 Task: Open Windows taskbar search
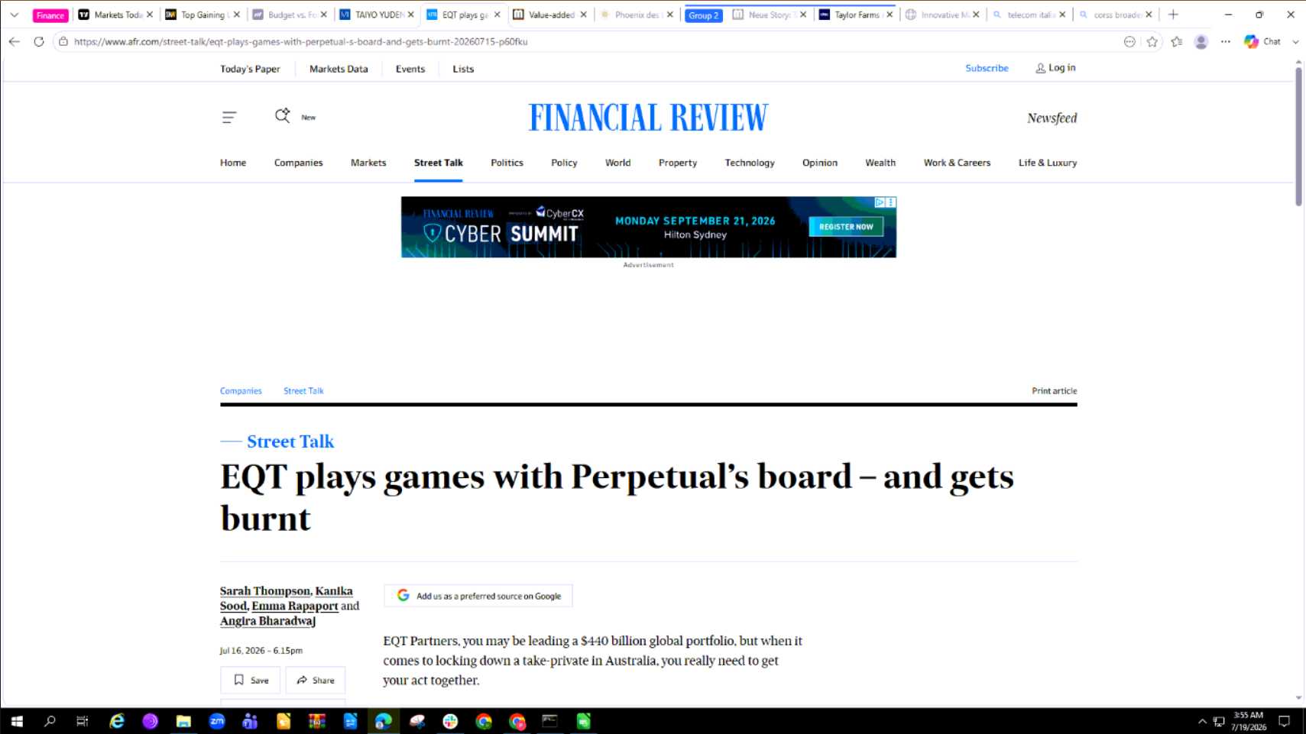[50, 721]
